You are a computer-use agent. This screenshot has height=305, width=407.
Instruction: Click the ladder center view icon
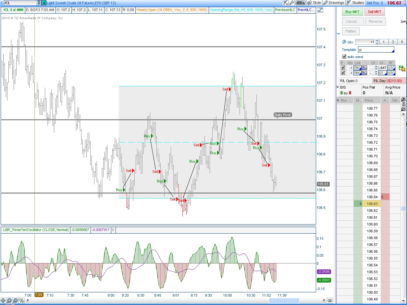(x=403, y=104)
